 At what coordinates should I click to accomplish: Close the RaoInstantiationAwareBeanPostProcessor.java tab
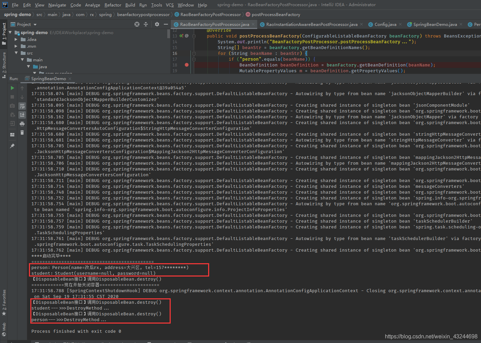[361, 25]
